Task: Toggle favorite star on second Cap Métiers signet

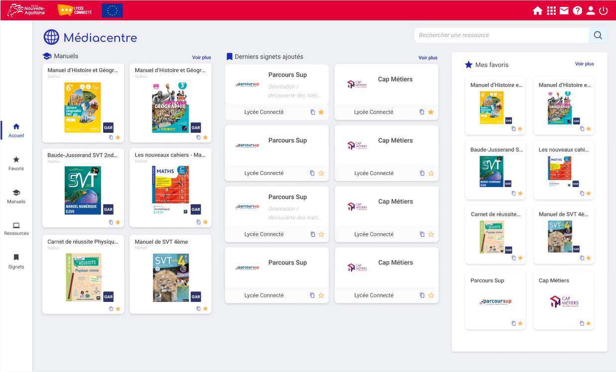Action: 431,173
